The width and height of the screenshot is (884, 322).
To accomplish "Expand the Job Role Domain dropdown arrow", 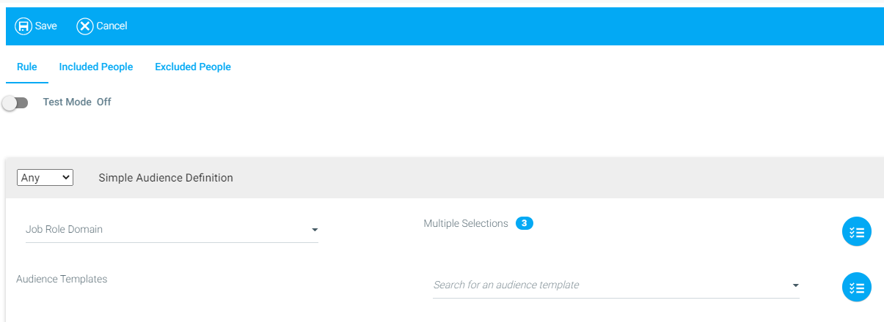I will coord(315,230).
